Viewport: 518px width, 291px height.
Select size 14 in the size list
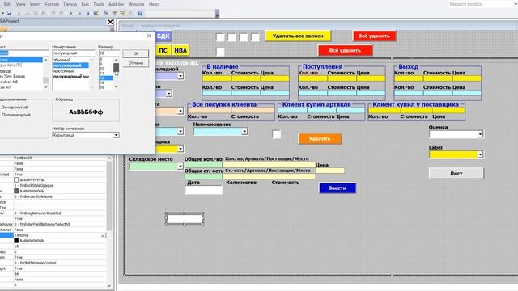101,82
